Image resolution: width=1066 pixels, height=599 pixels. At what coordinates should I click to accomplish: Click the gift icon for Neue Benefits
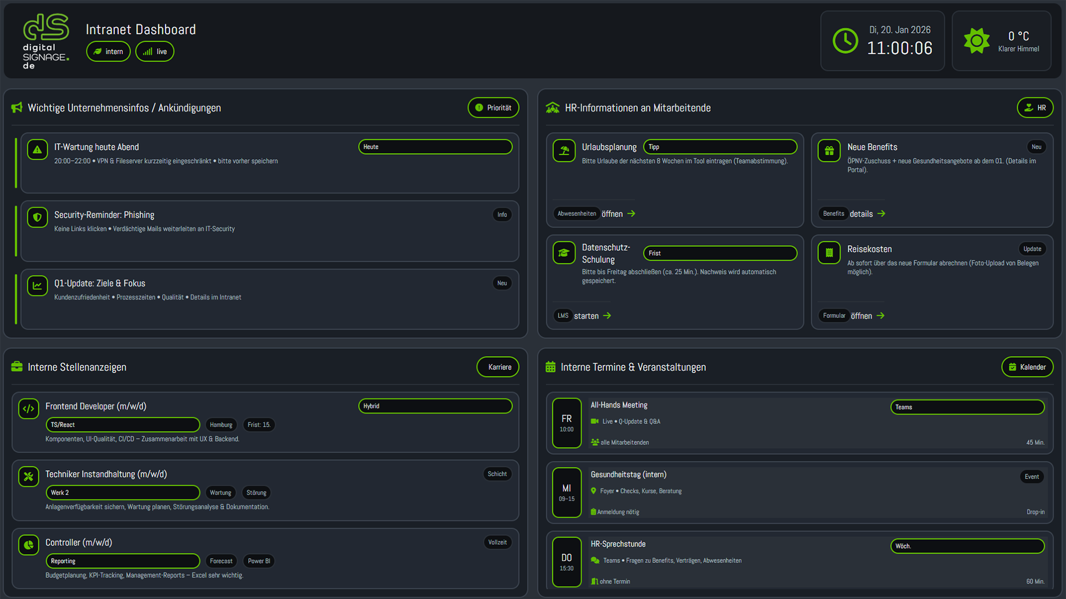tap(829, 150)
